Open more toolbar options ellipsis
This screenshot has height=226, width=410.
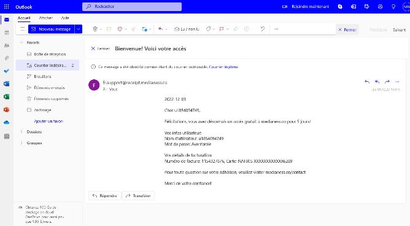276,29
